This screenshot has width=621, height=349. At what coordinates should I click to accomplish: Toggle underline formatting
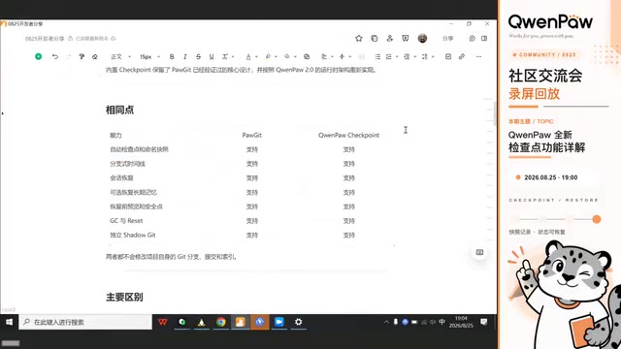coord(212,56)
